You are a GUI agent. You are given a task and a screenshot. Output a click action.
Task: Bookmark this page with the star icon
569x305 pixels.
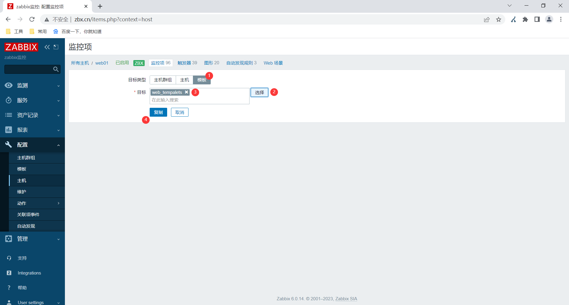click(499, 20)
